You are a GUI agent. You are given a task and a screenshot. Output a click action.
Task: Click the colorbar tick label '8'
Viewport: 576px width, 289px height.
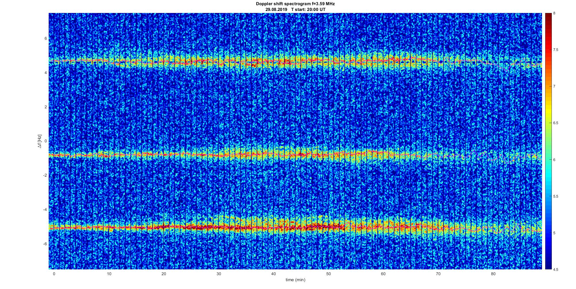(x=554, y=13)
